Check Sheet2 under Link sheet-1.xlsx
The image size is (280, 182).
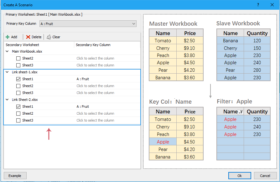18,86
